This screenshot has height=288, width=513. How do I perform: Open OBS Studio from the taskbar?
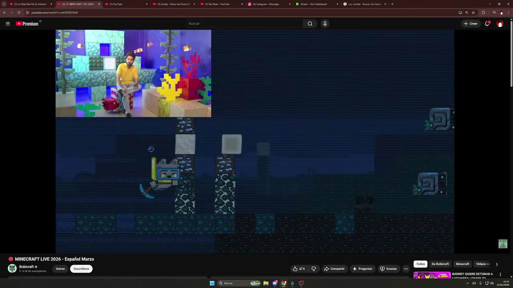(x=301, y=283)
